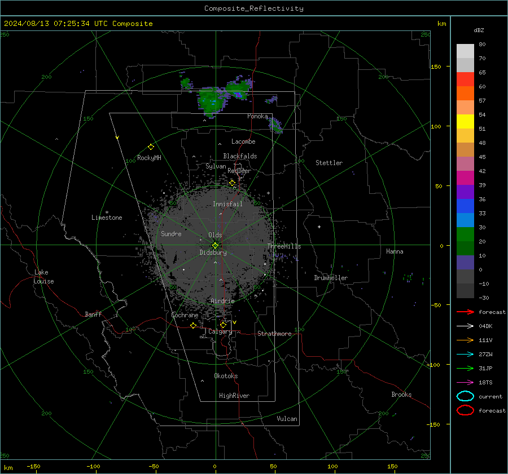Click the Didsbury label
This screenshot has height=474, width=508.
point(213,252)
